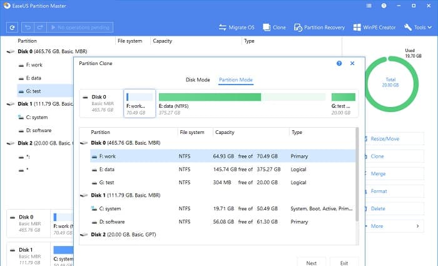438x266 pixels.
Task: Switch to the Disk Mode tab
Action: pos(197,80)
